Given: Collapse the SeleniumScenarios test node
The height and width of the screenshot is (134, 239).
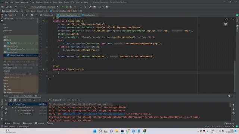Looking at the screenshot, I should coord(12,107).
